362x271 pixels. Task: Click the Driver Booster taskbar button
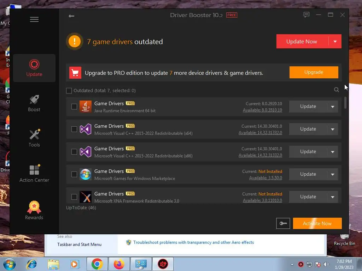(163, 264)
